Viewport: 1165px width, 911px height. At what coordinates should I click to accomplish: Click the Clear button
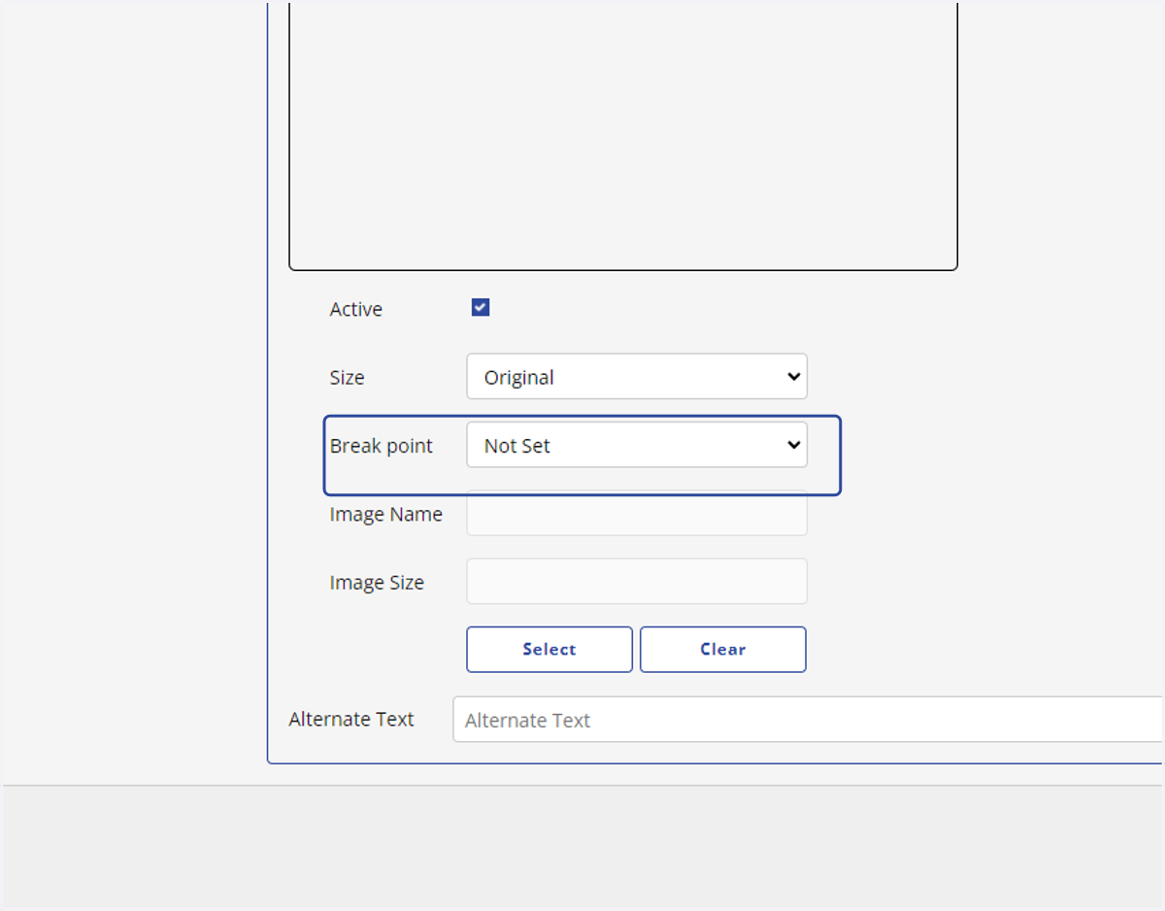coord(723,650)
